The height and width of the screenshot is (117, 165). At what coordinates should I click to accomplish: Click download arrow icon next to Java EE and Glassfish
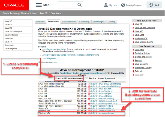[134, 28]
